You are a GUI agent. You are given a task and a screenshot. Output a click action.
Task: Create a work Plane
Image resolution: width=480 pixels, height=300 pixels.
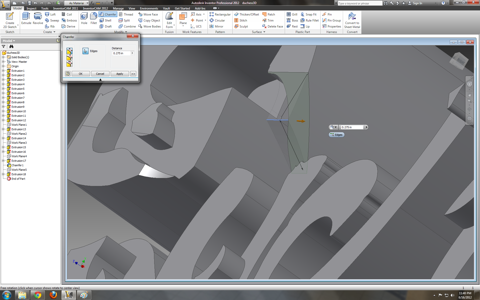[183, 19]
